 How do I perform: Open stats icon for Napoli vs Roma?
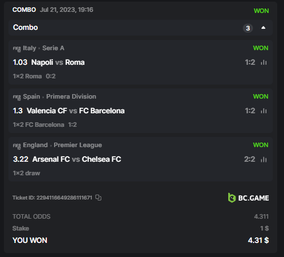(x=264, y=62)
